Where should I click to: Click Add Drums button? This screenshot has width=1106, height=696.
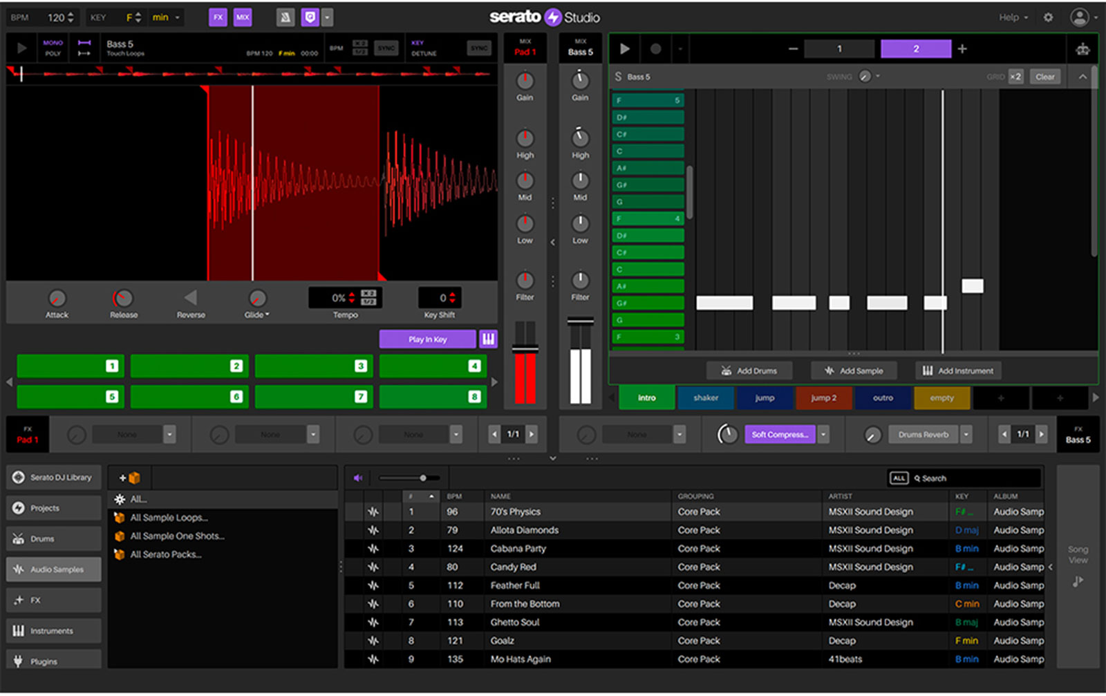point(749,371)
